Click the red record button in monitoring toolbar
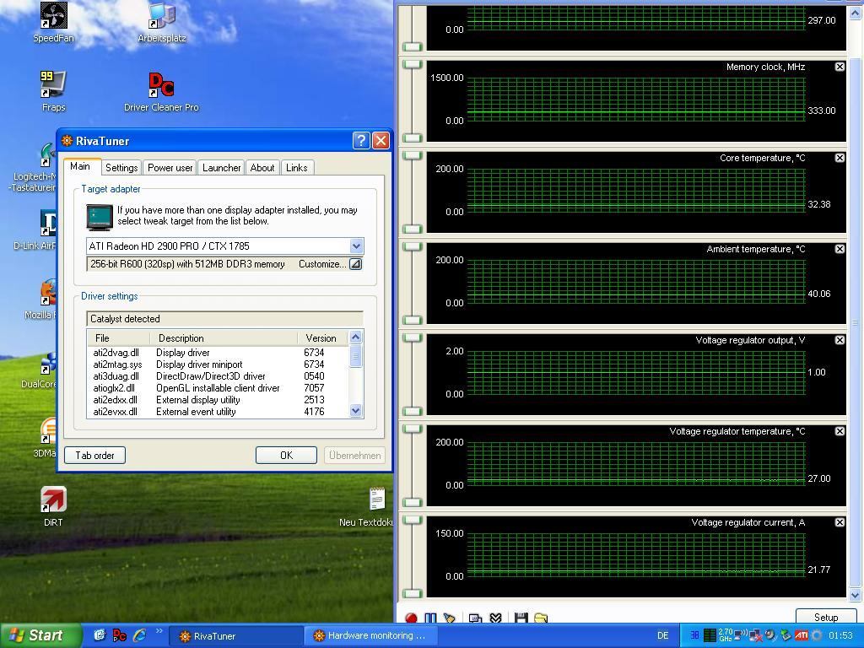This screenshot has height=648, width=864. [411, 618]
